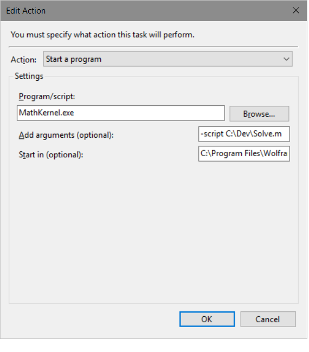Click the Browse... button

click(x=259, y=114)
